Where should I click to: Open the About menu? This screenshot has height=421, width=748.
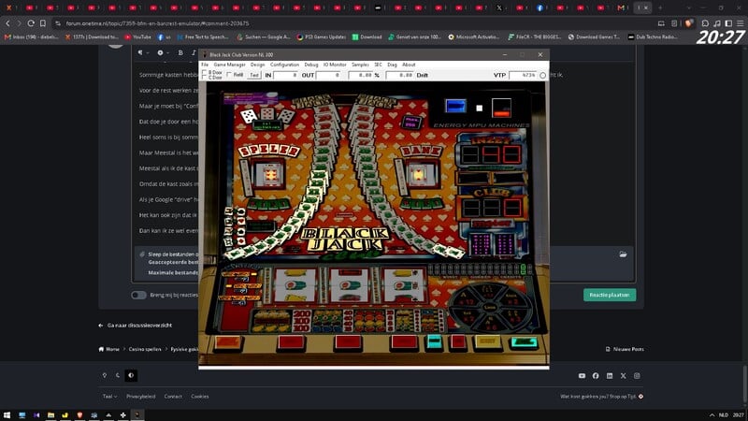point(409,65)
